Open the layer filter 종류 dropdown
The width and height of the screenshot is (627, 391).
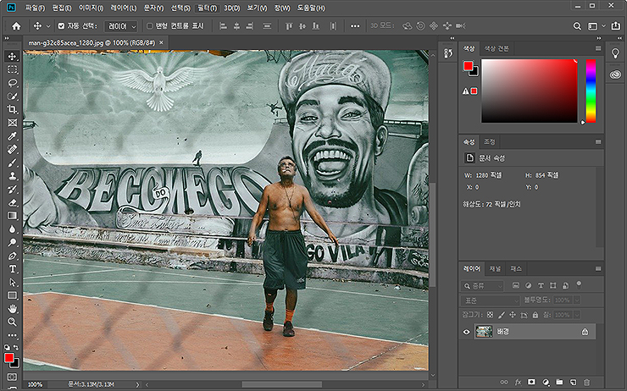(482, 286)
